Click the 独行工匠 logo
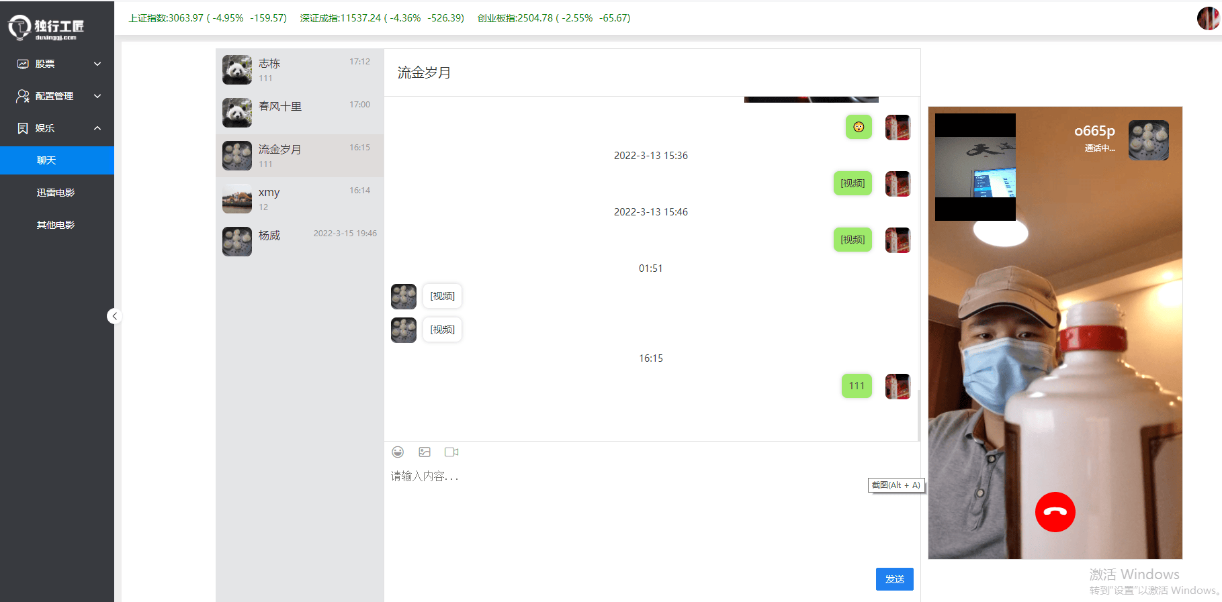1222x602 pixels. (47, 28)
